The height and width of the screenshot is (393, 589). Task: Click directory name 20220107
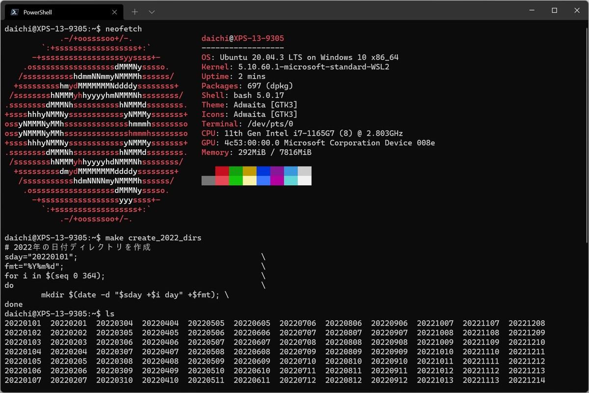coord(23,380)
